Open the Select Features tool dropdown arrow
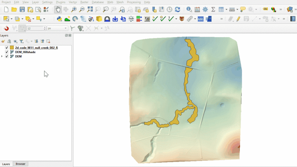 (12, 19)
